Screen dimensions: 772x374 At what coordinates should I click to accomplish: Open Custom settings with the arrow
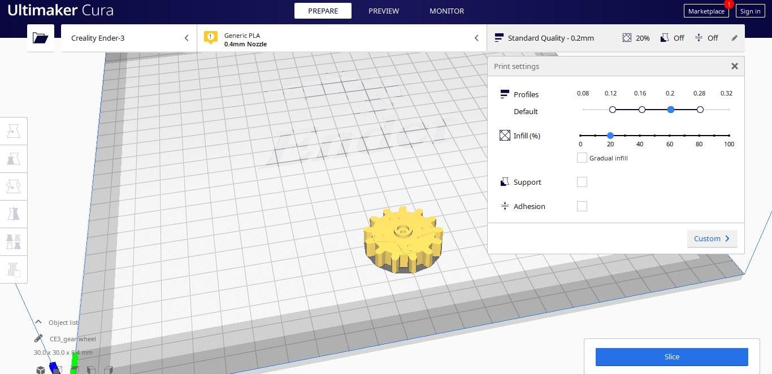click(712, 238)
